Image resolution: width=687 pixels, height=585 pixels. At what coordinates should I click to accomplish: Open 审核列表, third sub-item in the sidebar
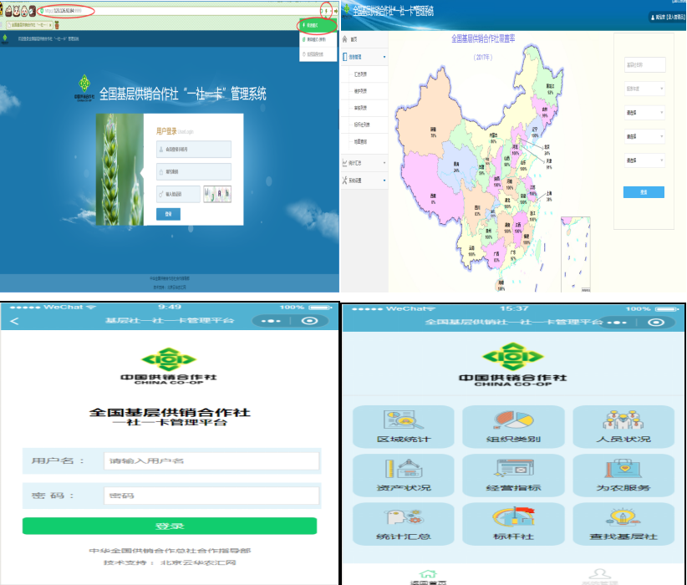pyautogui.click(x=360, y=108)
